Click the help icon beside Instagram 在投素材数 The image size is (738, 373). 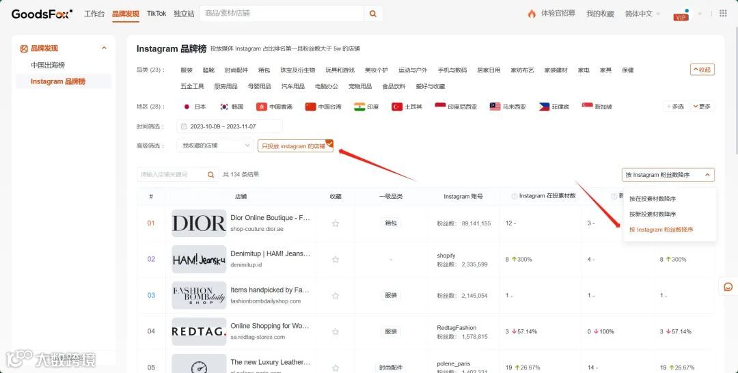(x=514, y=196)
